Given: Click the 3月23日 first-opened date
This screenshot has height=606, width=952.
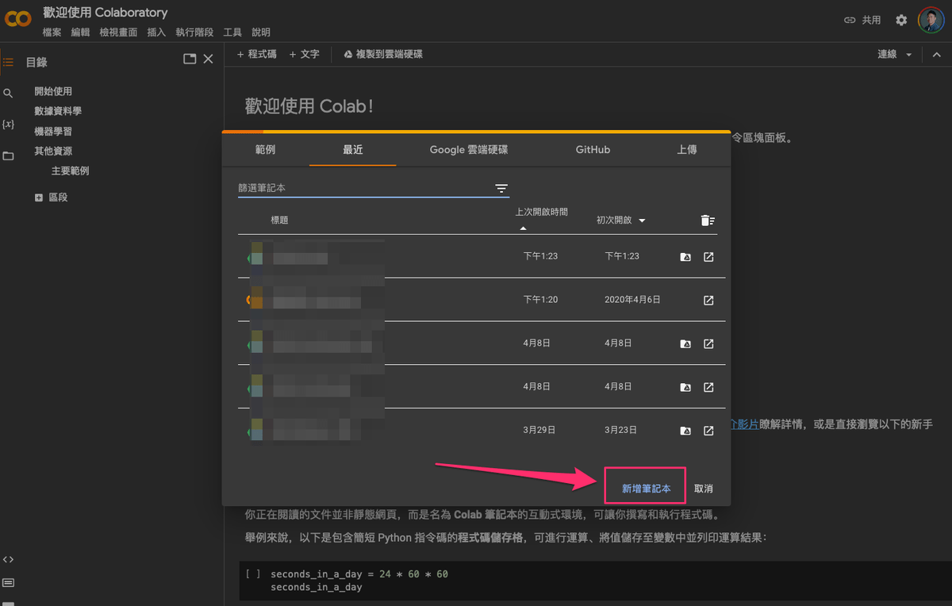Looking at the screenshot, I should click(x=620, y=431).
